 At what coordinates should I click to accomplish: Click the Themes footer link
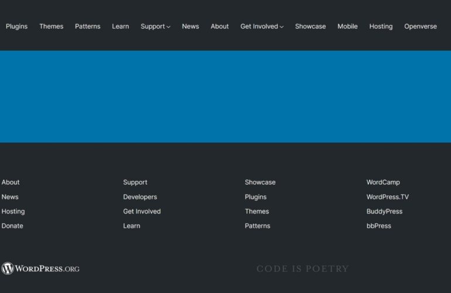257,212
